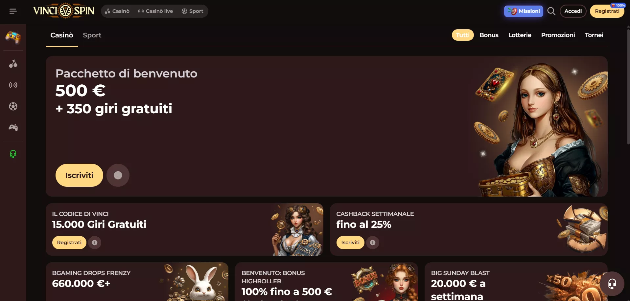
Task: Click the Accedi login button
Action: coord(573,11)
